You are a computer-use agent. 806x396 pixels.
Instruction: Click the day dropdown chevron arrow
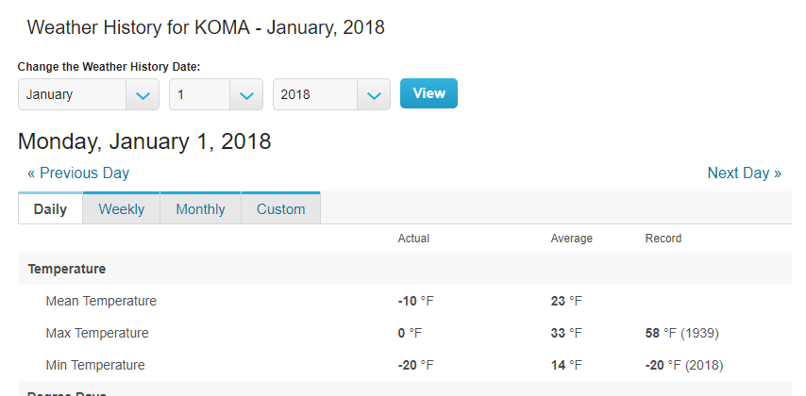246,95
